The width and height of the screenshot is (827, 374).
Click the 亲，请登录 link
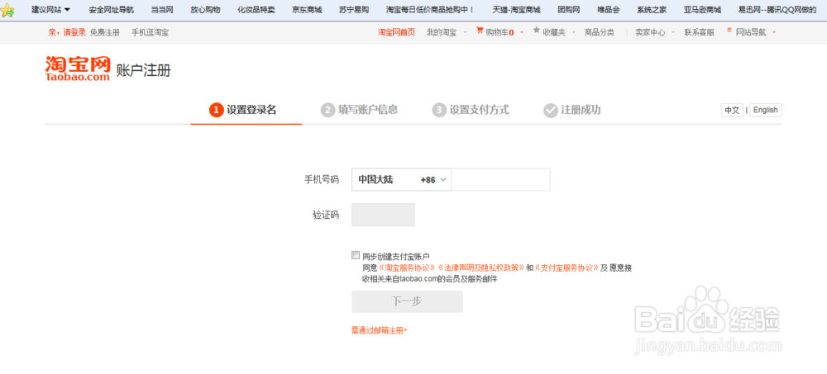(x=67, y=32)
